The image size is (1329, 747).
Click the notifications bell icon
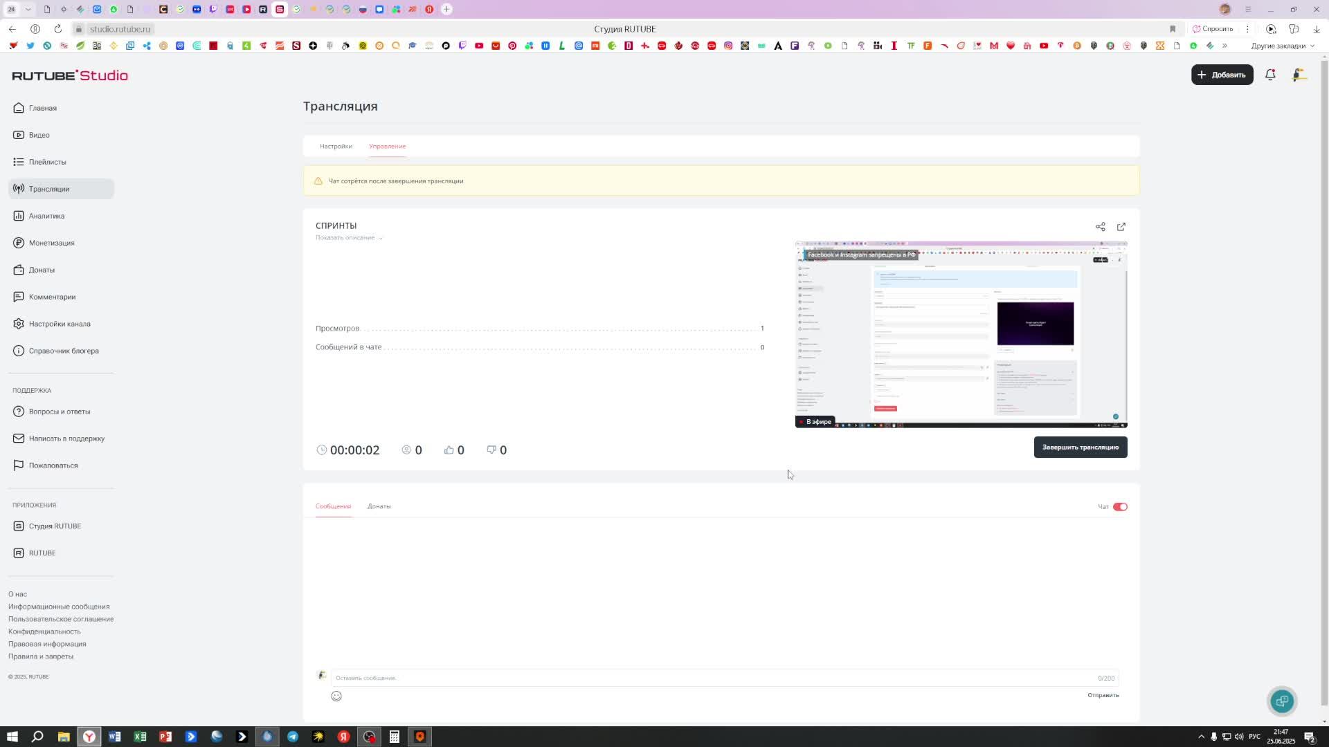pyautogui.click(x=1270, y=75)
